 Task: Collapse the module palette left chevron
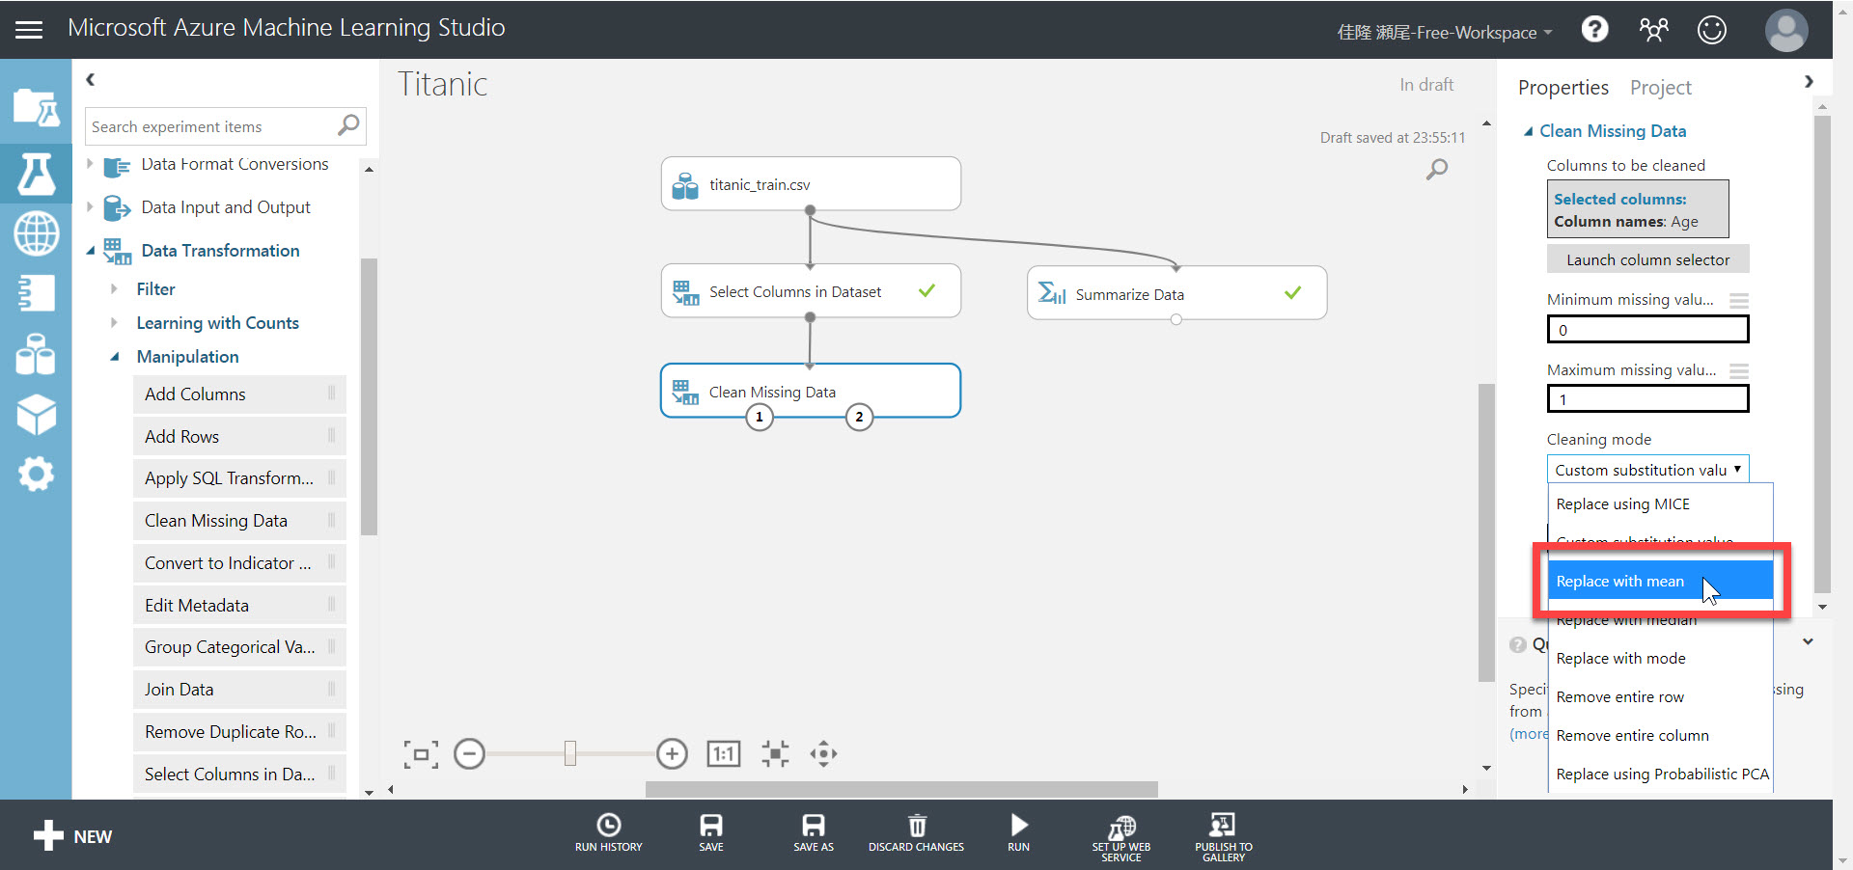coord(90,80)
